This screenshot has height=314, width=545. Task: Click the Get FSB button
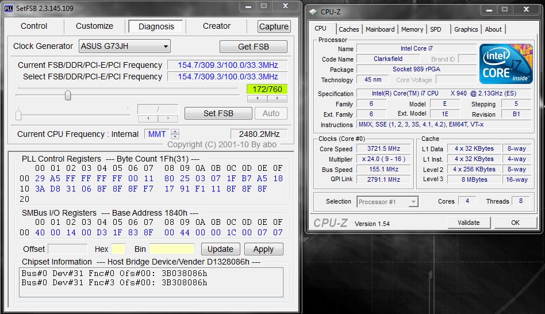pos(254,47)
